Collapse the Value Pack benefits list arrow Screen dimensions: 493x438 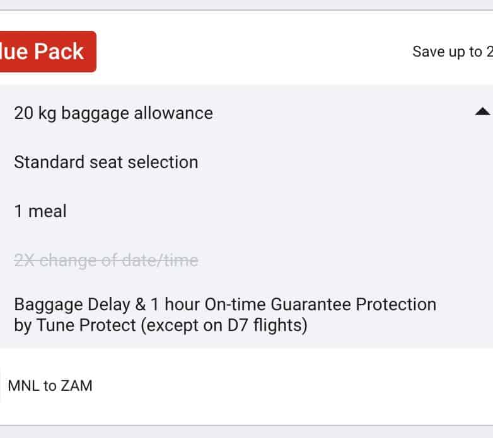482,112
